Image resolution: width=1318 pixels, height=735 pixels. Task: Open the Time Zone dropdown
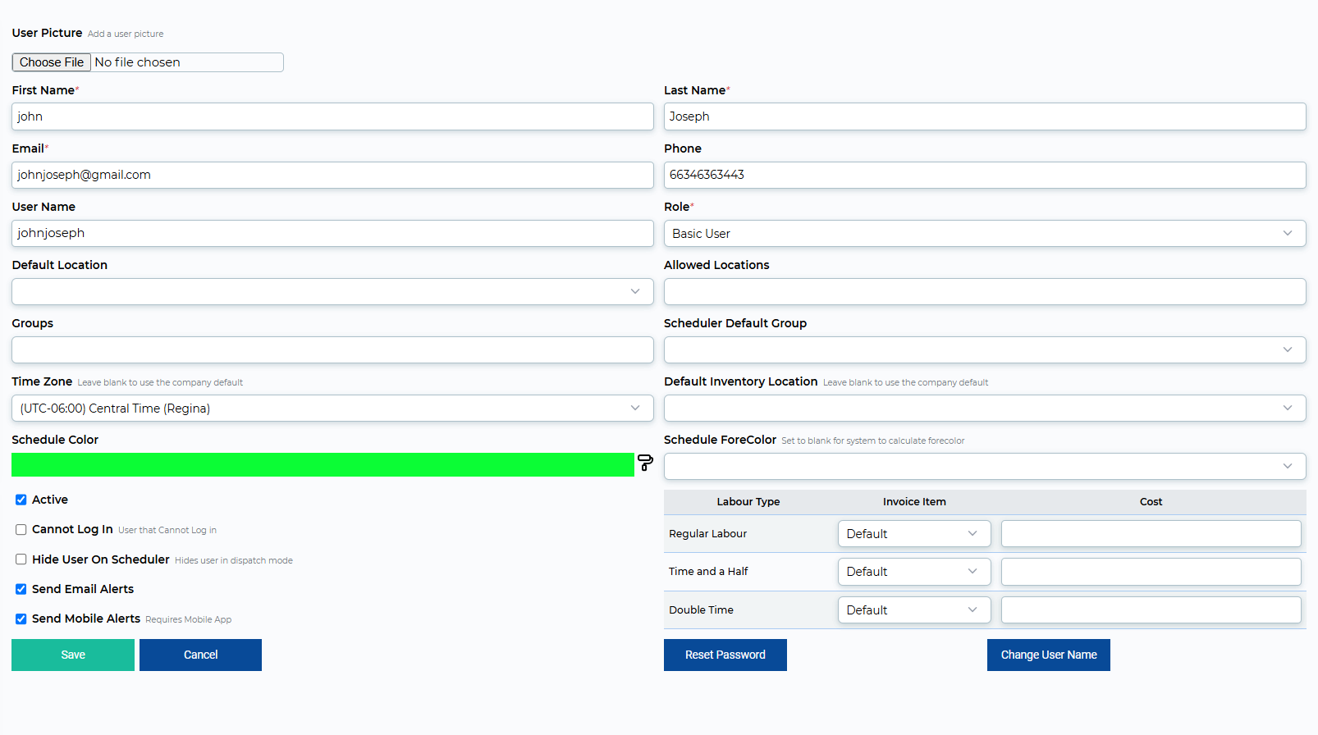click(x=332, y=409)
